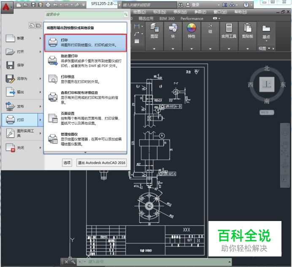Close the command line with X icon
Screen dimensions: 292x267
pos(67,262)
